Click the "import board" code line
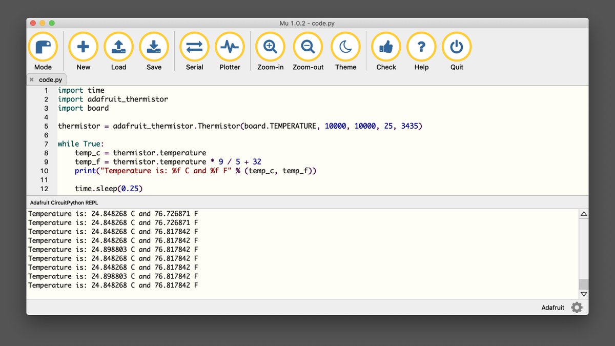This screenshot has width=615, height=346. tap(83, 108)
